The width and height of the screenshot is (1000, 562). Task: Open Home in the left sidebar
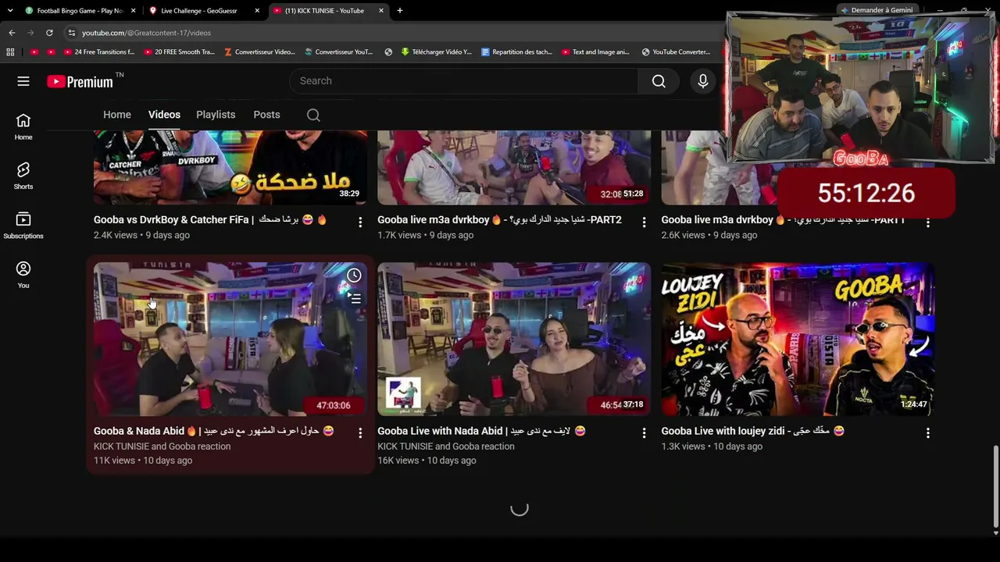23,126
